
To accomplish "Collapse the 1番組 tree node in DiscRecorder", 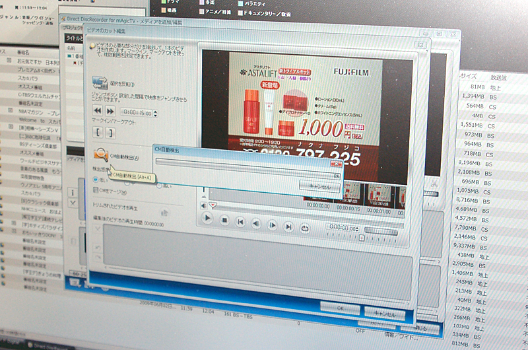I will point(69,56).
